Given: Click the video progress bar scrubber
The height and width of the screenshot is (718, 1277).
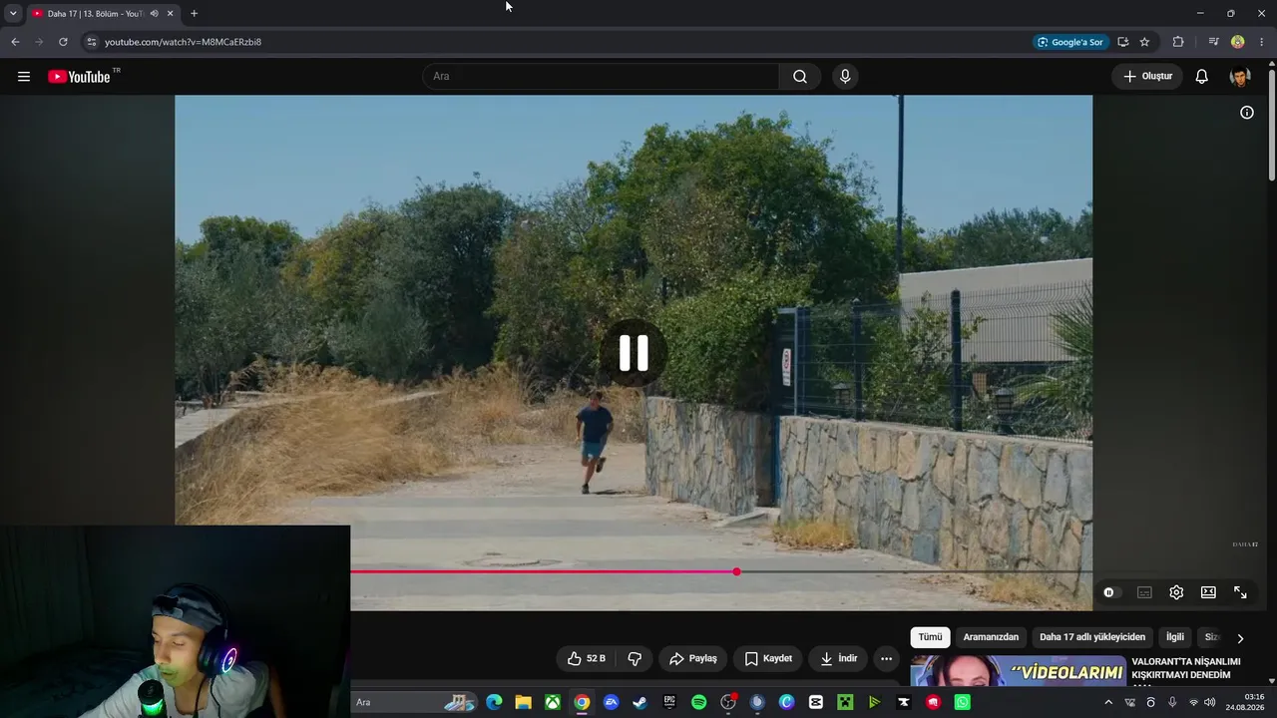Looking at the screenshot, I should point(736,571).
